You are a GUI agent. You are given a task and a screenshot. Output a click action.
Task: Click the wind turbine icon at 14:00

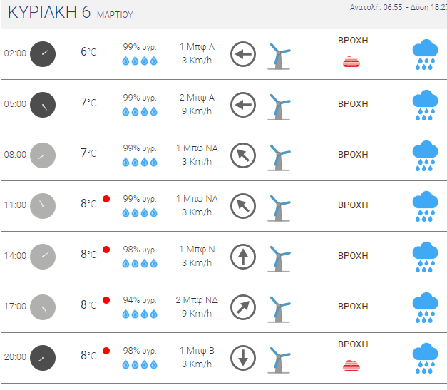pos(279,259)
